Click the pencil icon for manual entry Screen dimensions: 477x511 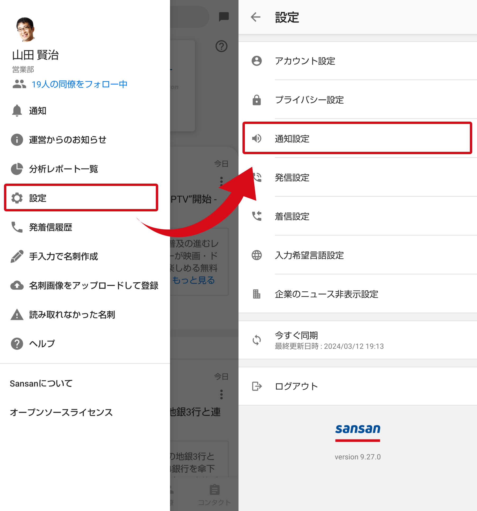[17, 256]
